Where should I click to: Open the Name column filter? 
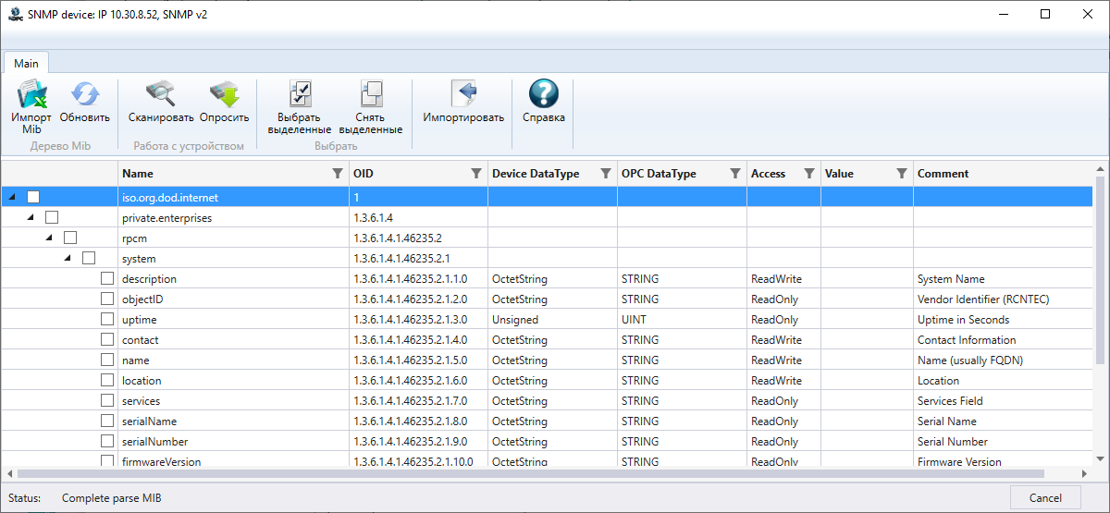click(337, 173)
